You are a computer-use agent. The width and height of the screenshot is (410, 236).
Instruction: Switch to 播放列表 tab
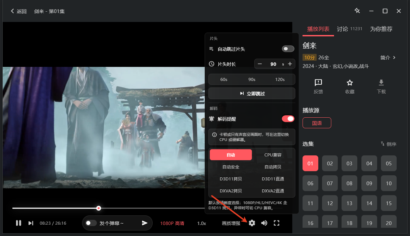(318, 29)
